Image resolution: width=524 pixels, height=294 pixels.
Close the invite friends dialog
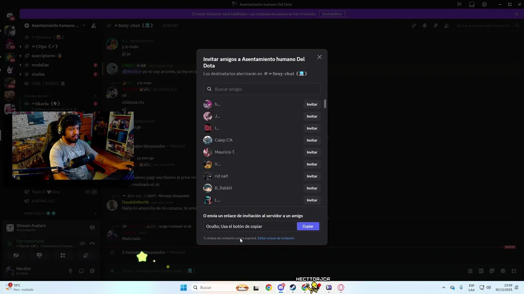pos(319,57)
